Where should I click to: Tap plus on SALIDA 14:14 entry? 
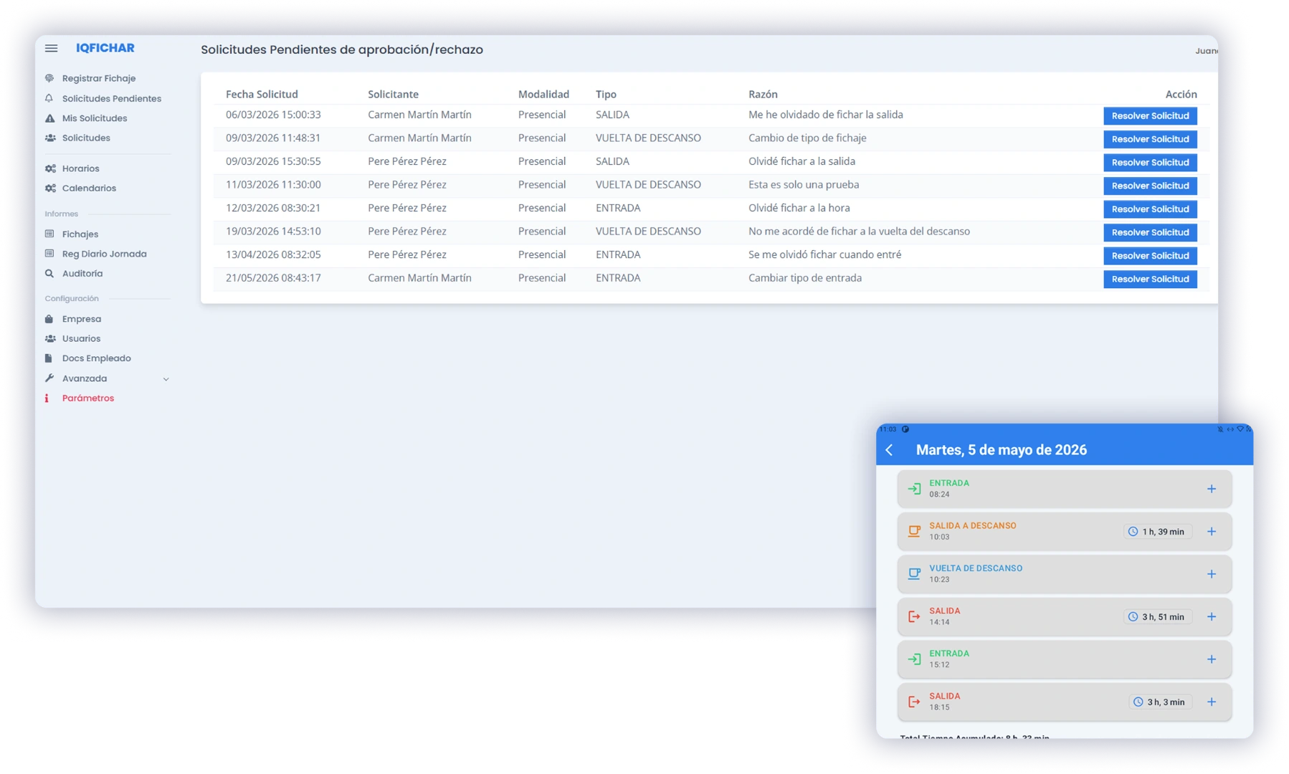(1211, 616)
